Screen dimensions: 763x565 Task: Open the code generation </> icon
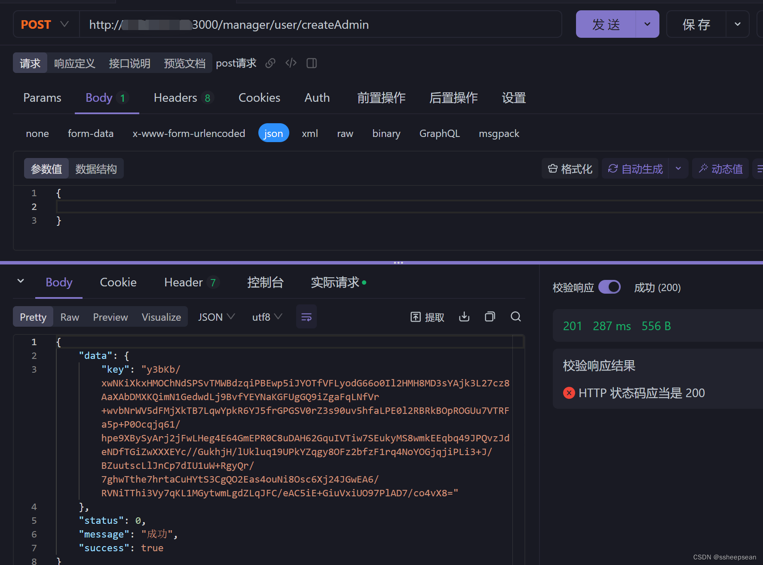[291, 63]
